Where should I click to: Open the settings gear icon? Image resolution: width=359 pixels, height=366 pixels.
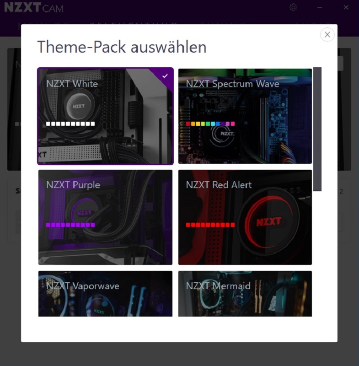(x=293, y=7)
